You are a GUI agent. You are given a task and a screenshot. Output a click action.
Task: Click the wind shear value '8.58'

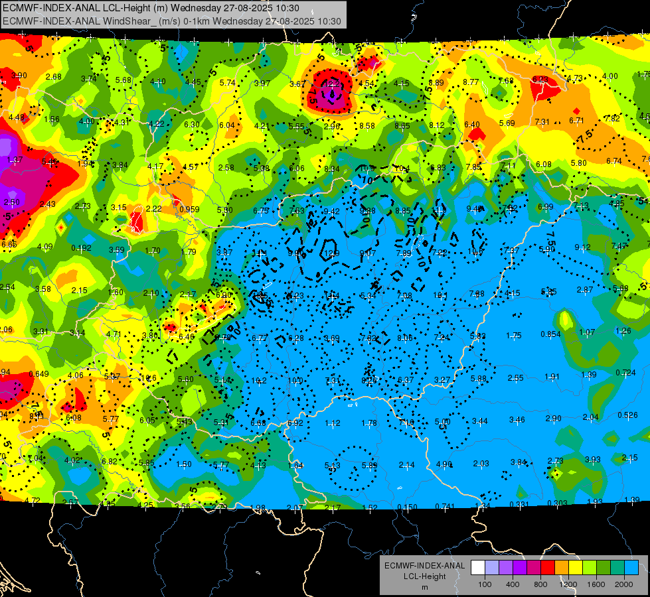(367, 125)
